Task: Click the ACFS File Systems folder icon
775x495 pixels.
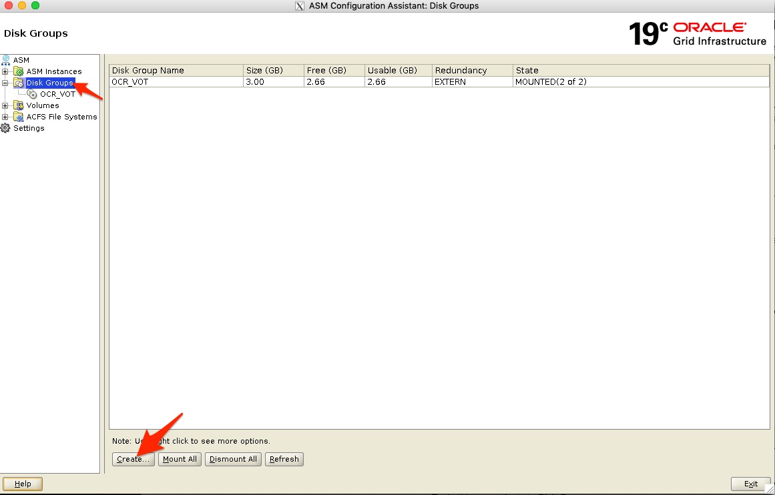Action: point(18,117)
